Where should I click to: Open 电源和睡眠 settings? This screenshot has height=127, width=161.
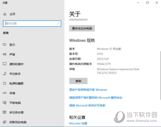(16, 83)
